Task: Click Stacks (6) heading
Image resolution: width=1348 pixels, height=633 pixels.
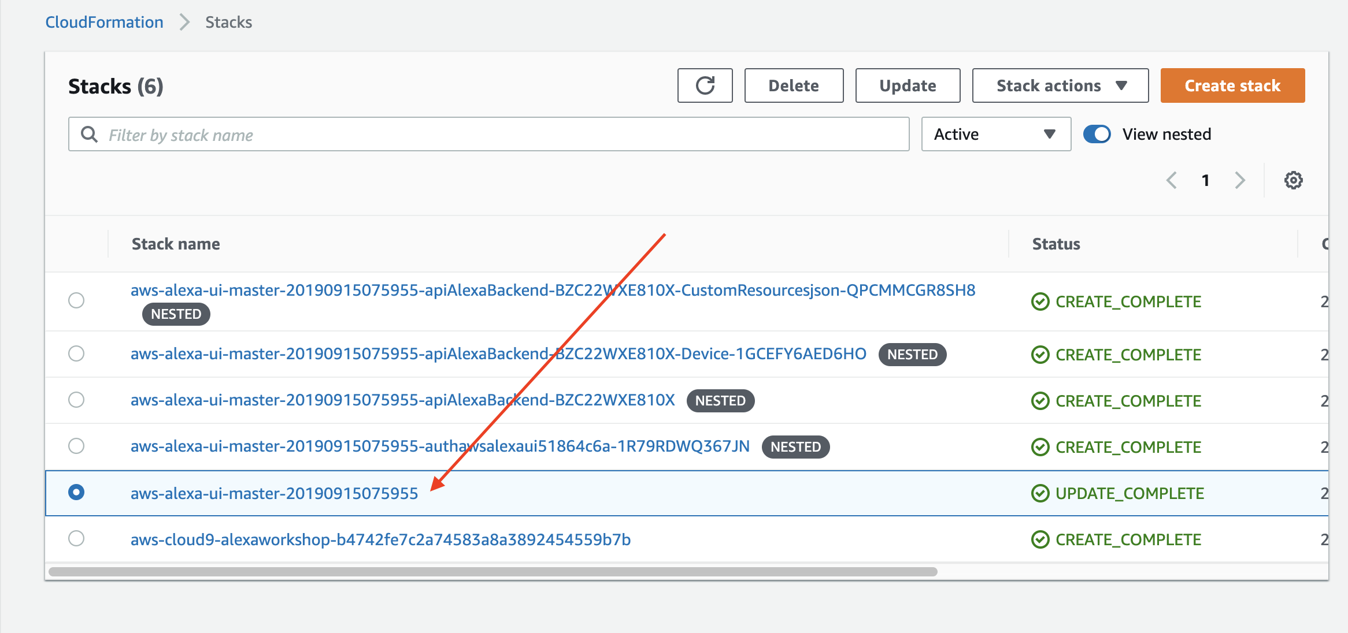Action: (x=116, y=86)
